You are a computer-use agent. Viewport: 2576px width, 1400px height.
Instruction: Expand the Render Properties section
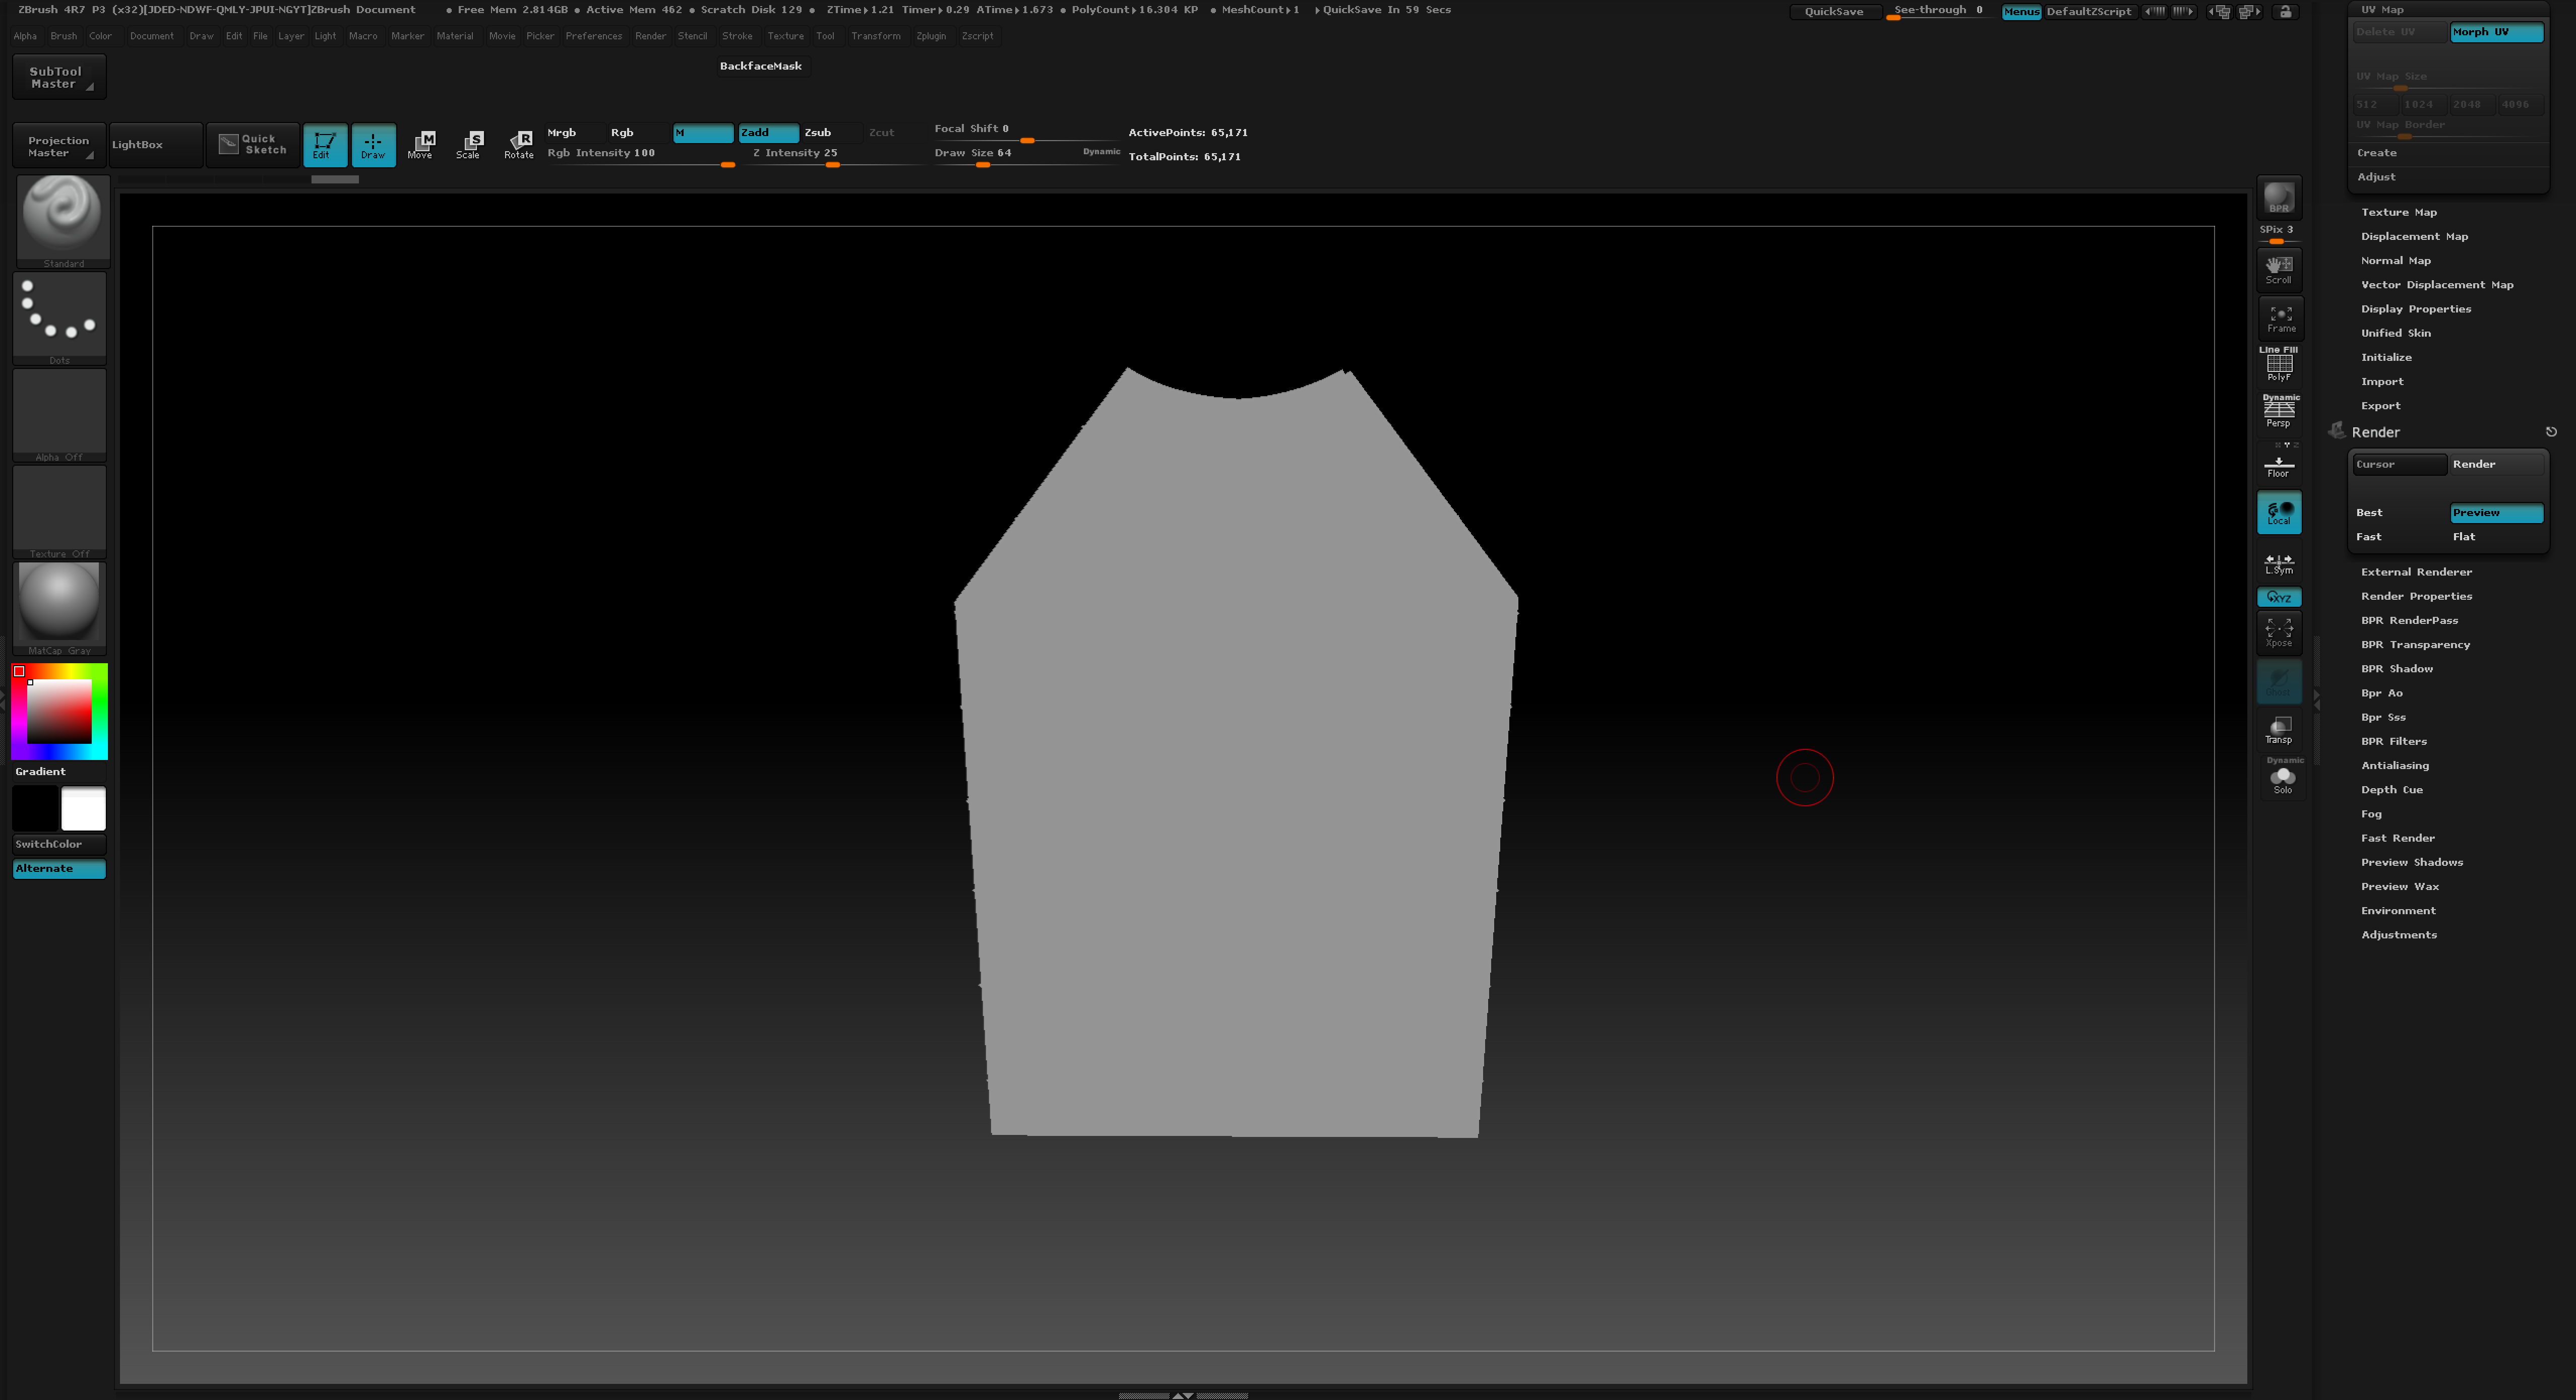(2416, 596)
